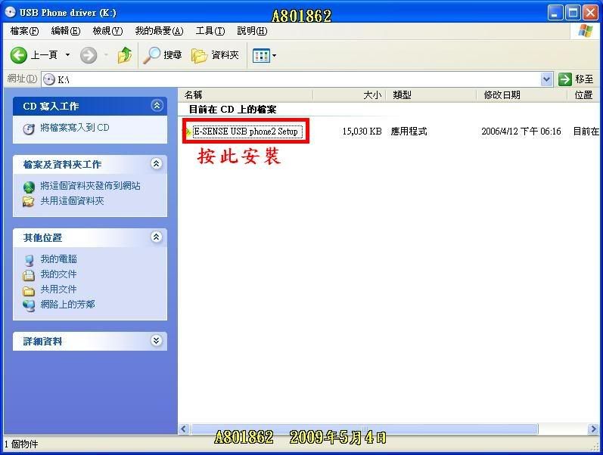Expand the address bar dropdown list
Image resolution: width=603 pixels, height=455 pixels.
[546, 79]
